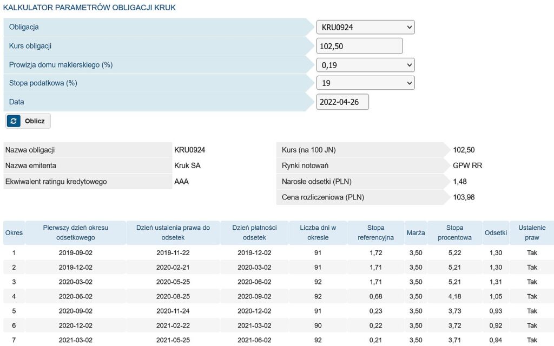Select the Narosłe odsetki value 1,48
Image resolution: width=554 pixels, height=346 pixels.
(460, 181)
